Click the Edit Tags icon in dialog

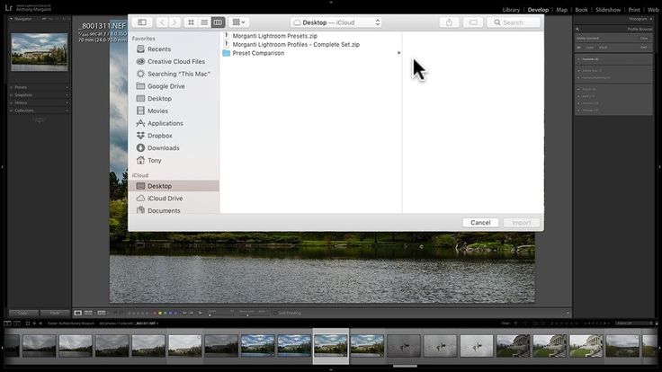tap(473, 22)
